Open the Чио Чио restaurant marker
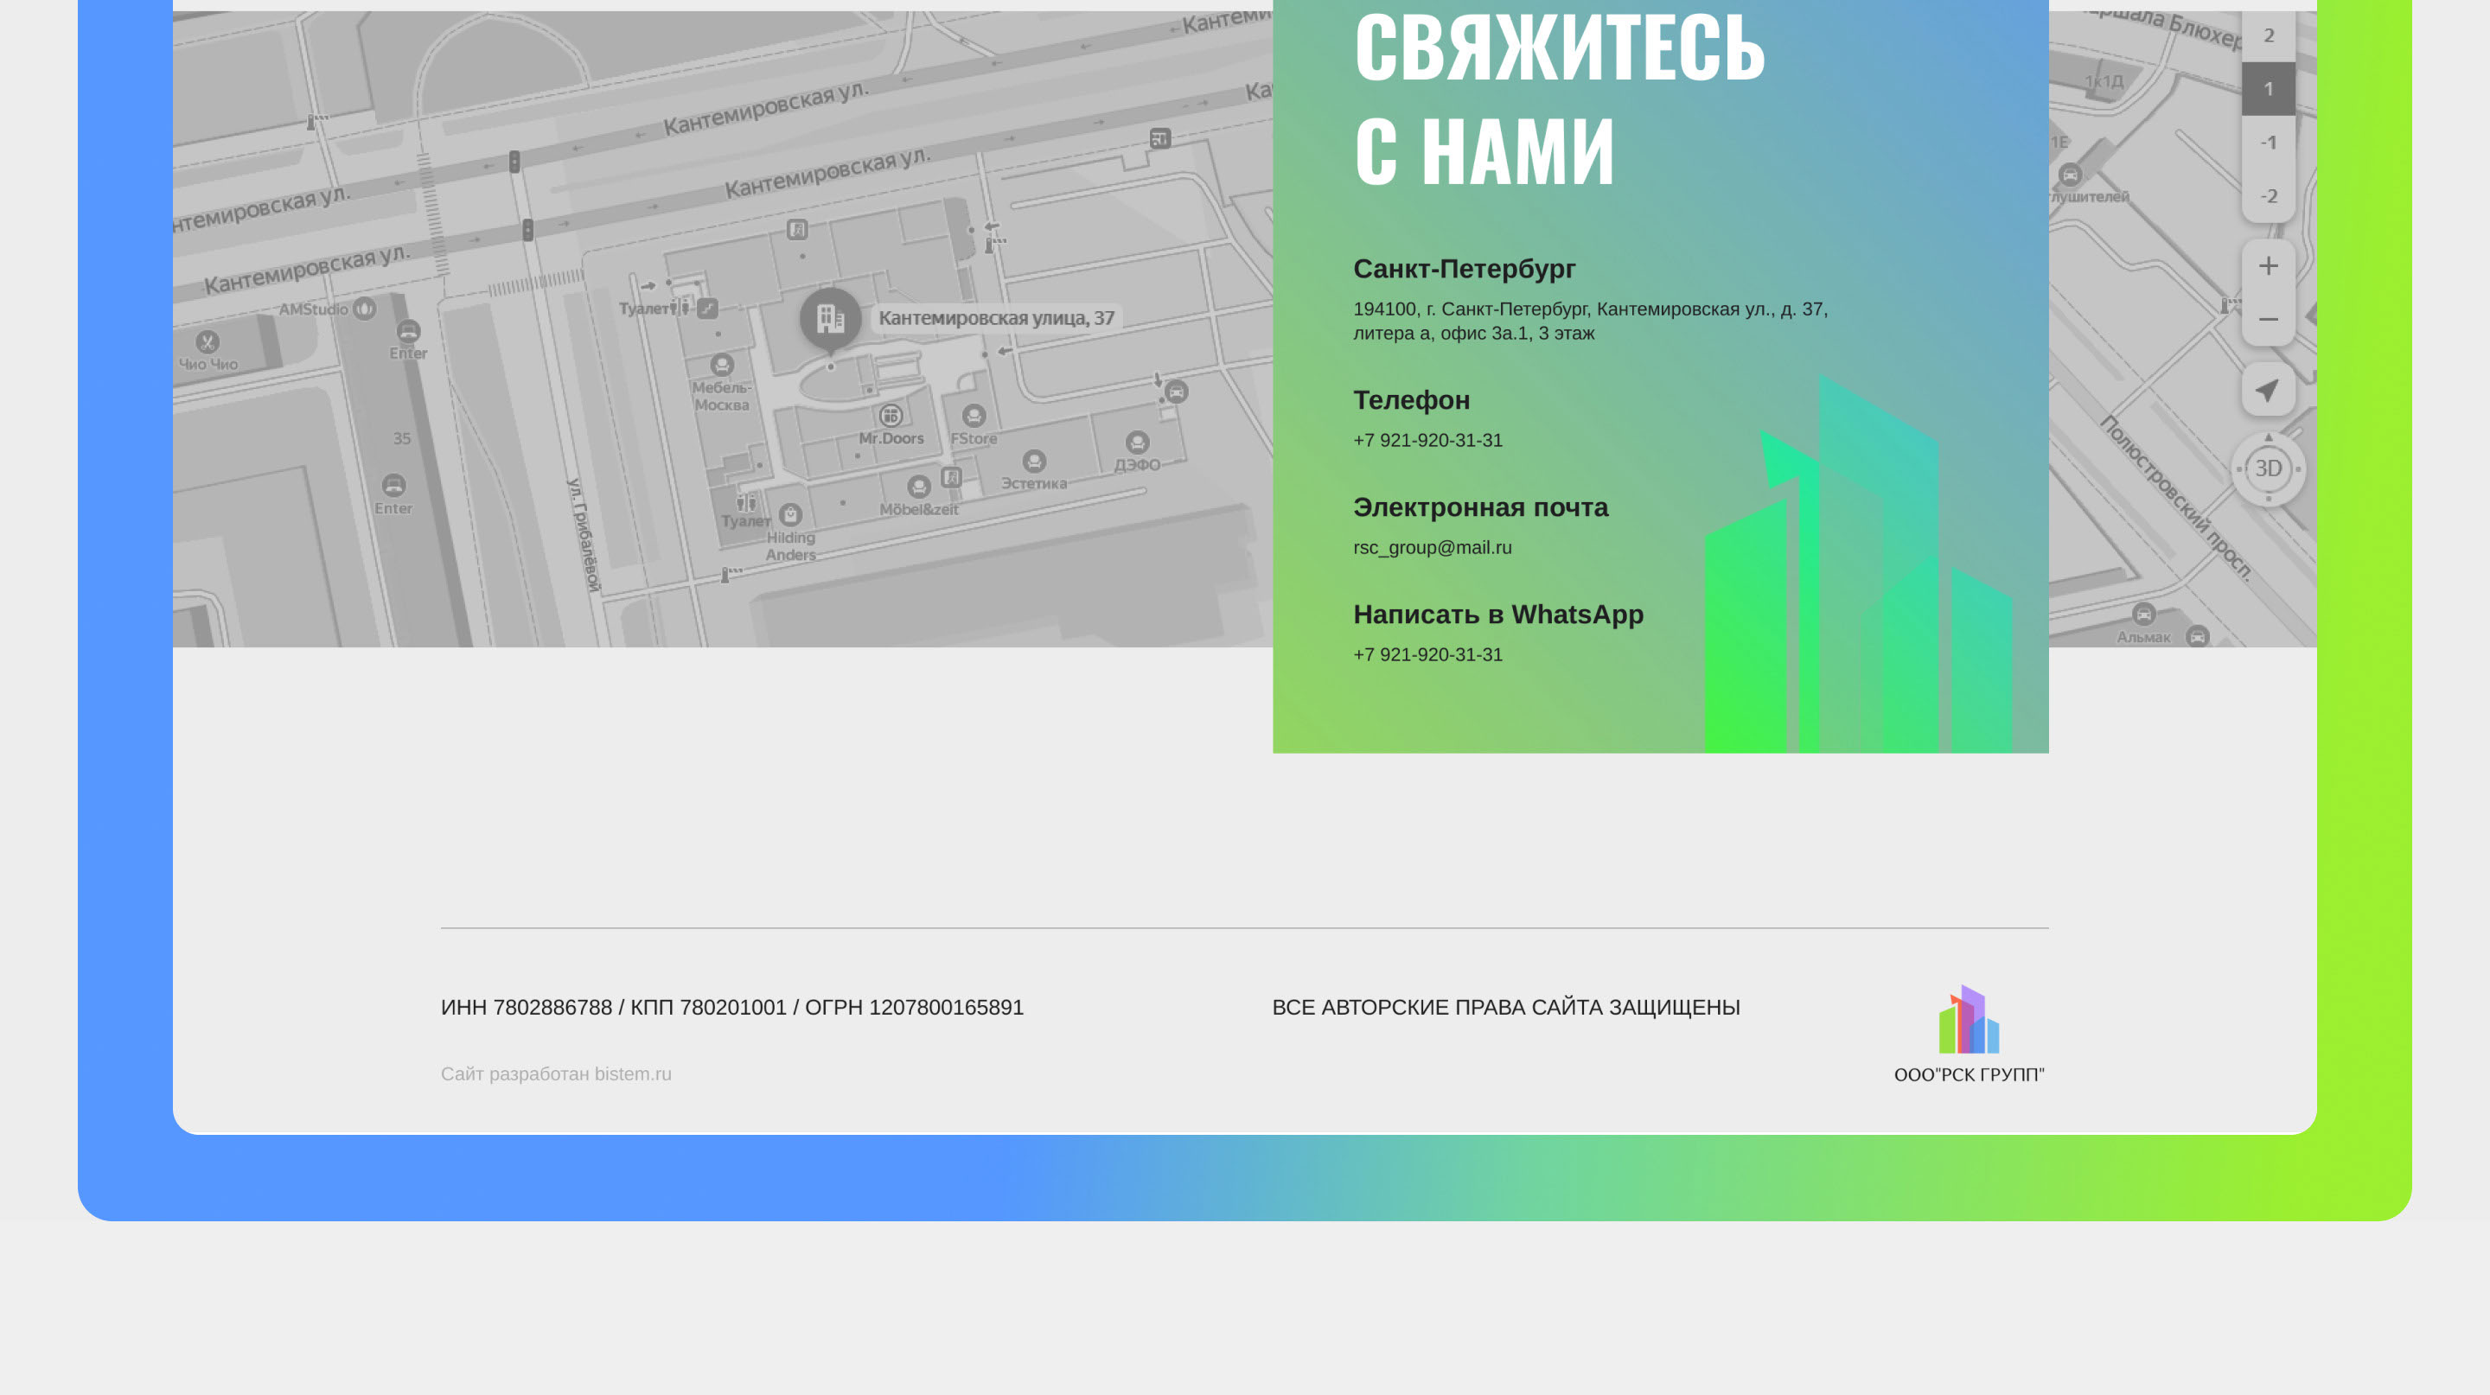The height and width of the screenshot is (1395, 2490). (x=207, y=342)
